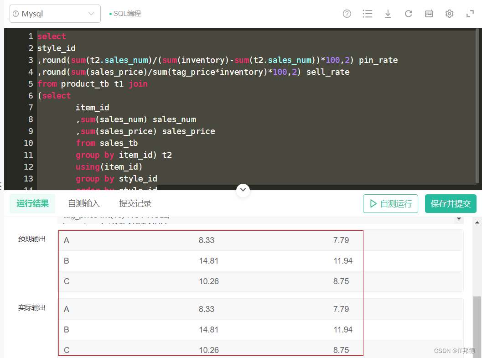Collapse editor with the chevron-down button
Viewport: 482px width, 358px height.
243,190
